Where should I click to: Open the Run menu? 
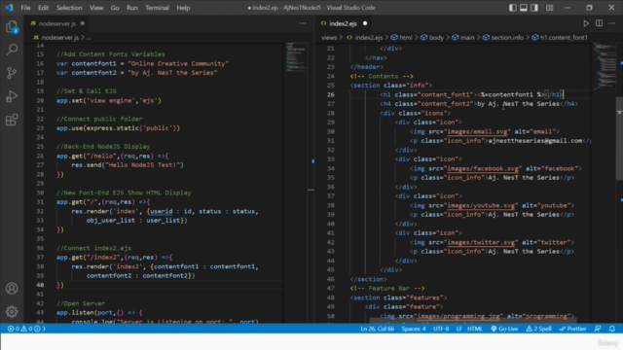132,8
